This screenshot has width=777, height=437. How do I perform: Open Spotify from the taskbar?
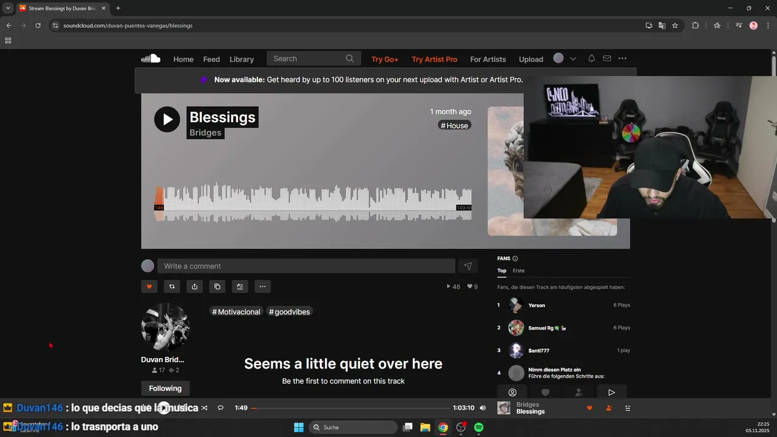[x=479, y=427]
